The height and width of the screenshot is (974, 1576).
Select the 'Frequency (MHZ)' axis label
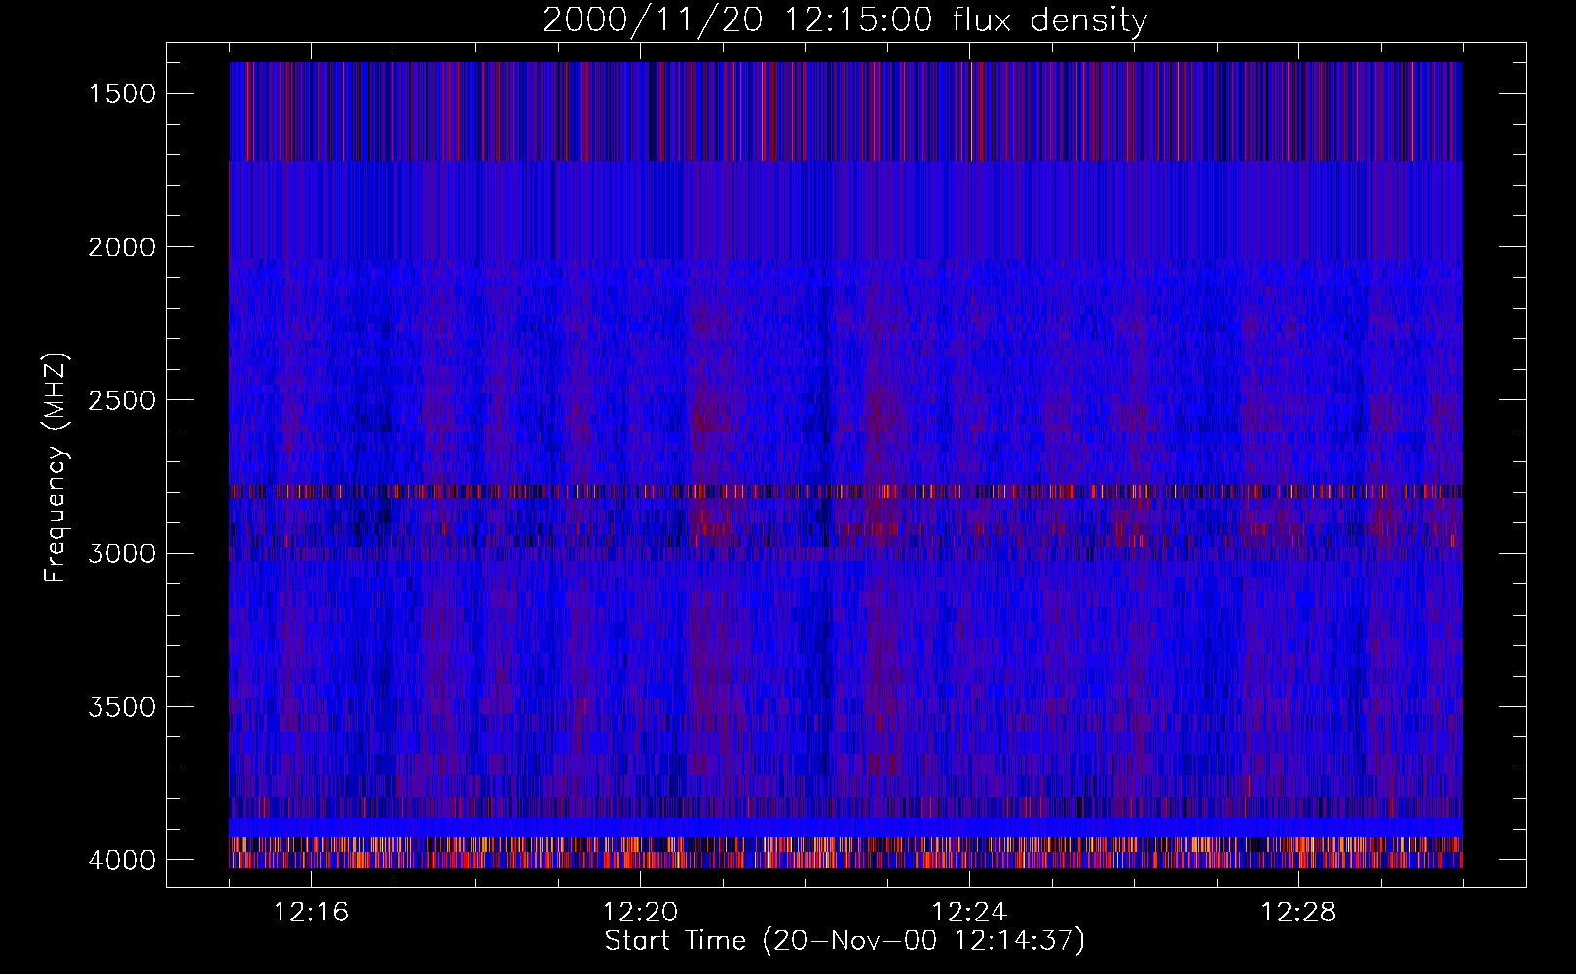pos(56,468)
